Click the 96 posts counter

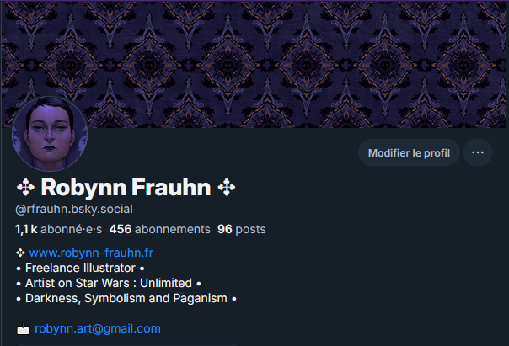[x=242, y=229]
